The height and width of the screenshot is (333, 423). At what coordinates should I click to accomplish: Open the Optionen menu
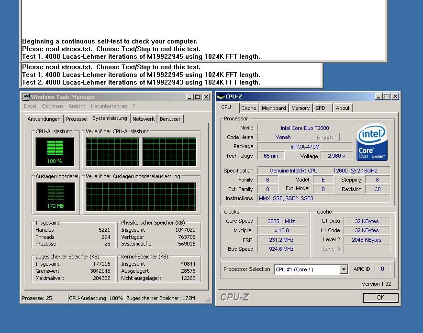pos(52,106)
